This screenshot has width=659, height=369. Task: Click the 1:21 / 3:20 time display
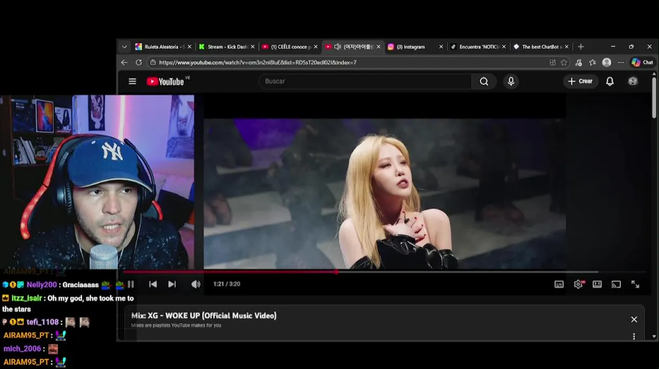(x=227, y=284)
